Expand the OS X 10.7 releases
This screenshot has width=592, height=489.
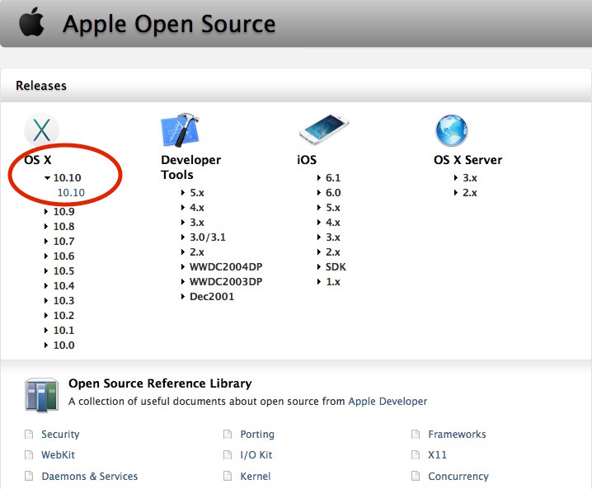pos(46,242)
